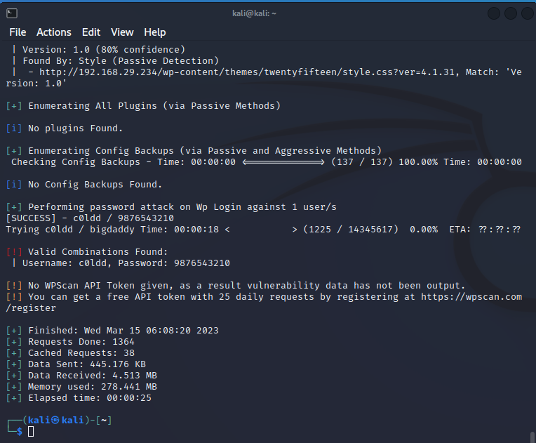The height and width of the screenshot is (443, 536).
Task: Click the twentyfifteen style.css URL
Action: (x=247, y=72)
